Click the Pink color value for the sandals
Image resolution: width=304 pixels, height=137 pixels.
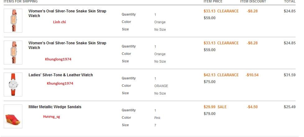(157, 118)
